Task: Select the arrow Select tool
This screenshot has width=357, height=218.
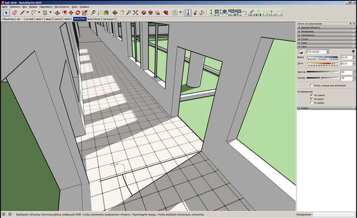Action: tap(6, 12)
